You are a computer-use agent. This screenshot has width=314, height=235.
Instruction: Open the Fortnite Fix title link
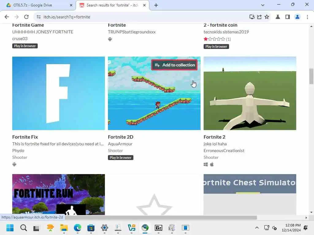[25, 137]
